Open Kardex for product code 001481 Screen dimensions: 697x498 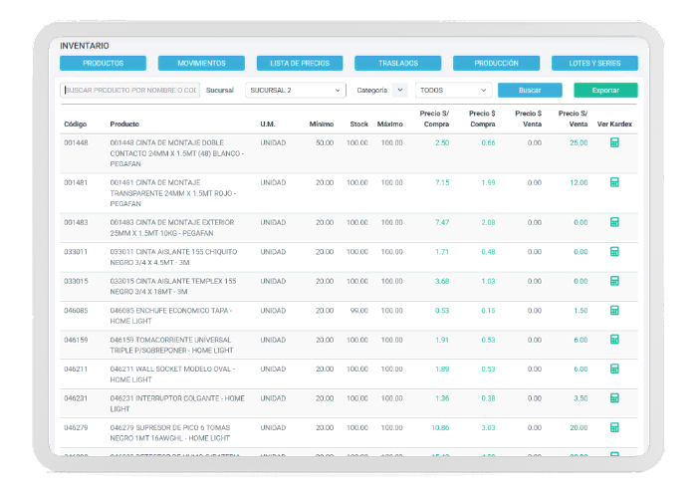point(614,182)
